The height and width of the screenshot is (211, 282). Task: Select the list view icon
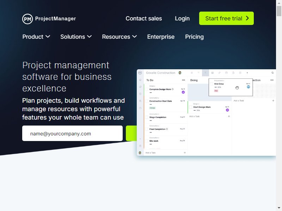tap(192, 73)
